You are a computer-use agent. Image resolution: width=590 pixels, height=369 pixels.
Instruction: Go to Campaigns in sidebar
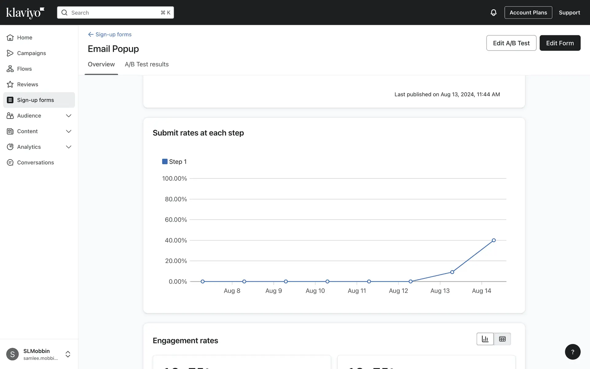pos(31,53)
